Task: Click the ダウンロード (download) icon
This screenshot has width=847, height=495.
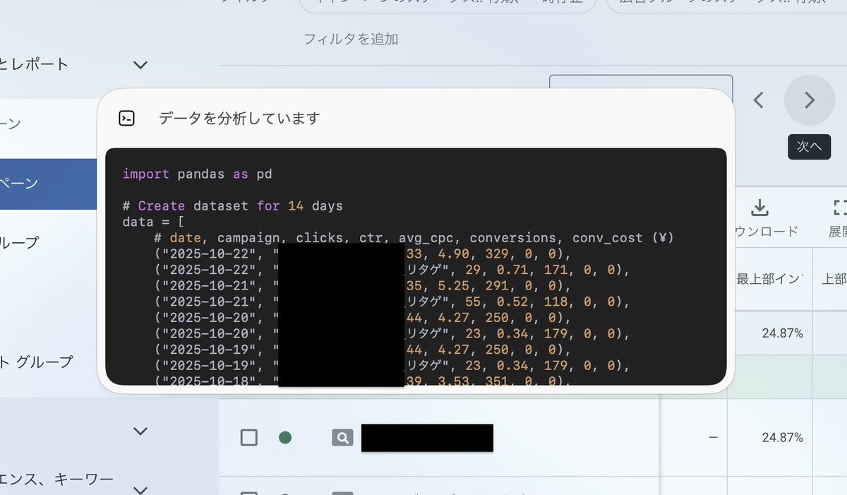Action: (x=759, y=208)
